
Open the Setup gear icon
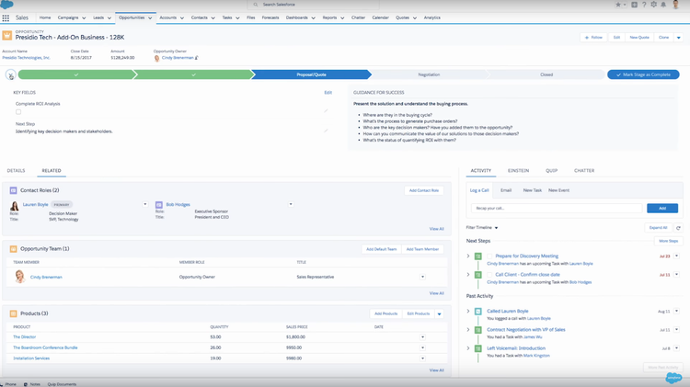point(653,5)
